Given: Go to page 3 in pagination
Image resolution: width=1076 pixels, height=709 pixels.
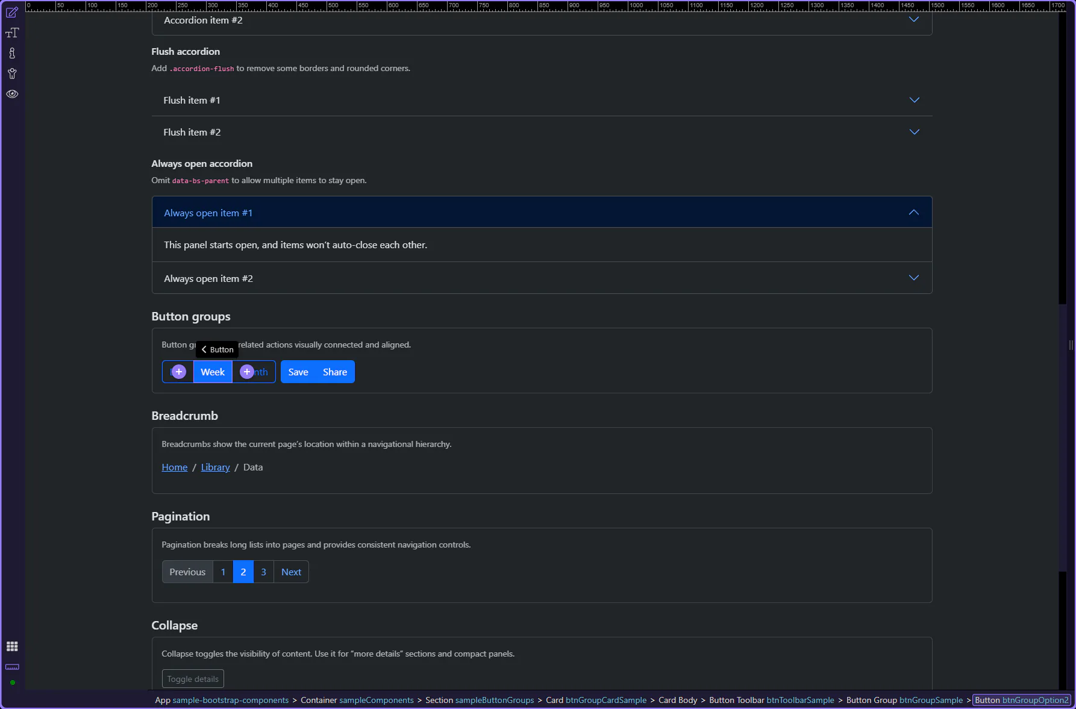Looking at the screenshot, I should (263, 572).
